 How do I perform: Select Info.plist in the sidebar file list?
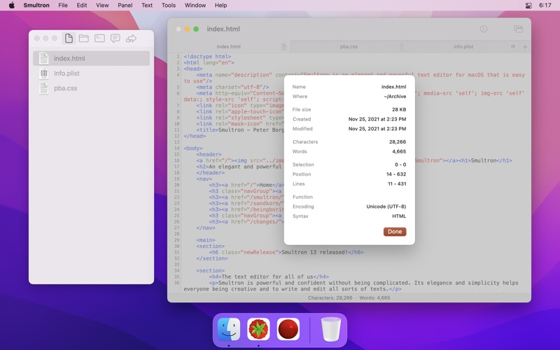tap(92, 73)
